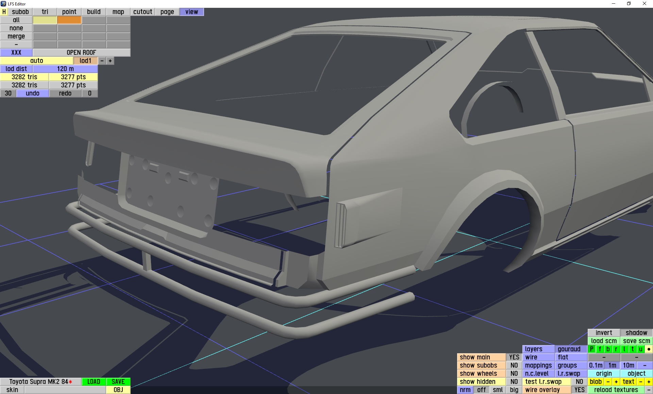
Task: Select the b back view button
Action: [x=608, y=349]
